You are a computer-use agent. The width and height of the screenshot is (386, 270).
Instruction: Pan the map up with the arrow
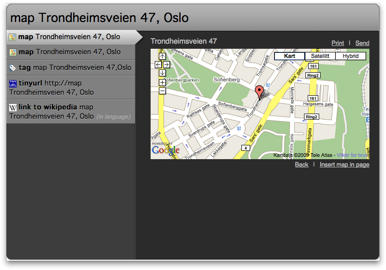[162, 57]
